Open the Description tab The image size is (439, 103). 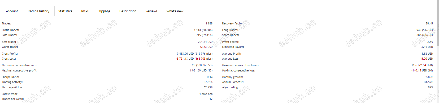click(x=128, y=11)
